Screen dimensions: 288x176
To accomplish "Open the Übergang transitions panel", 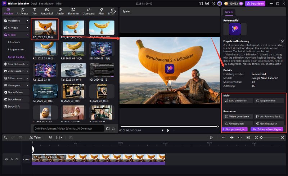I will tap(88, 11).
